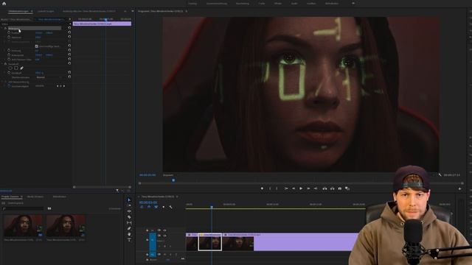Select the Ripple Edit tool
This screenshot has width=472, height=265.
[129, 211]
